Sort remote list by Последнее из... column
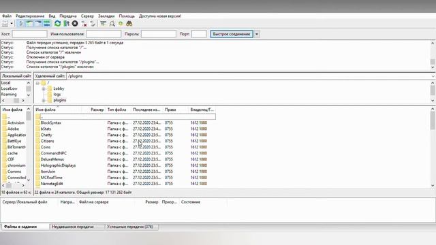The width and height of the screenshot is (436, 245). [x=146, y=110]
